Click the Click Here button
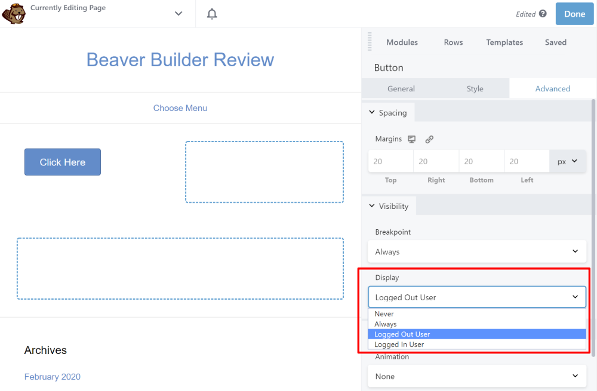The width and height of the screenshot is (597, 391). [x=63, y=162]
